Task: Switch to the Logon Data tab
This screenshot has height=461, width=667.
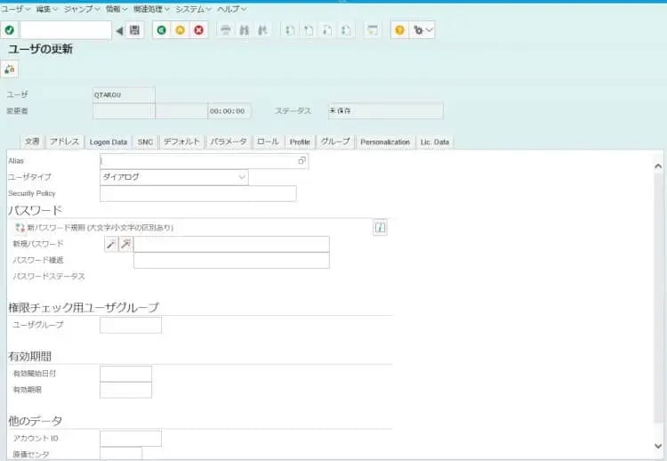Action: [108, 142]
